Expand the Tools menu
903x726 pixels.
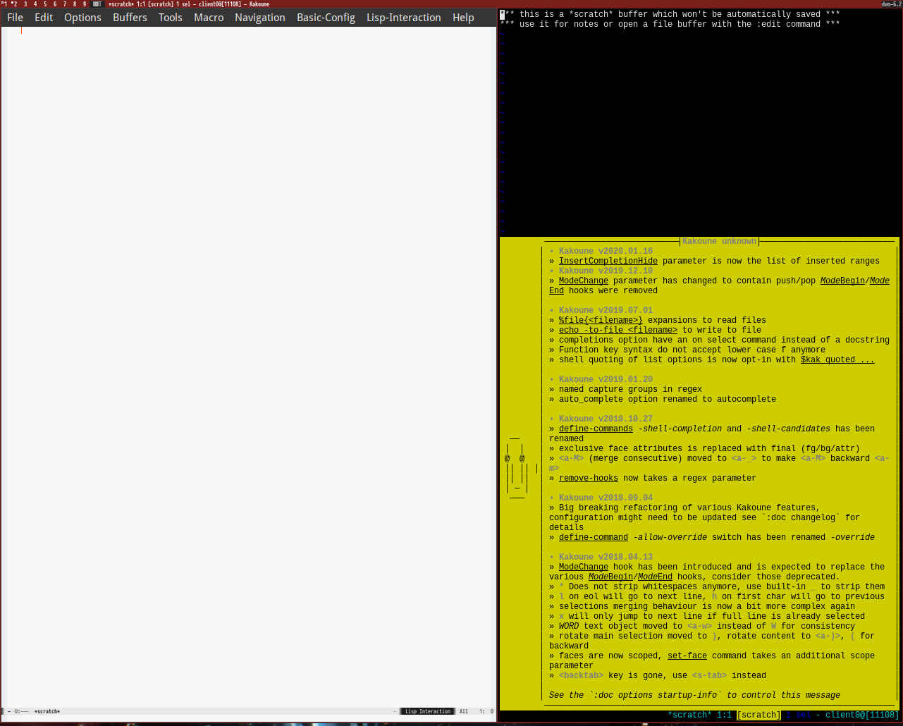[x=170, y=18]
